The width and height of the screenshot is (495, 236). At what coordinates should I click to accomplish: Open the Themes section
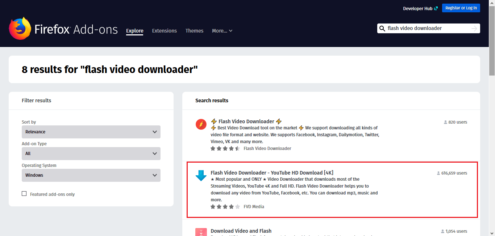(194, 31)
